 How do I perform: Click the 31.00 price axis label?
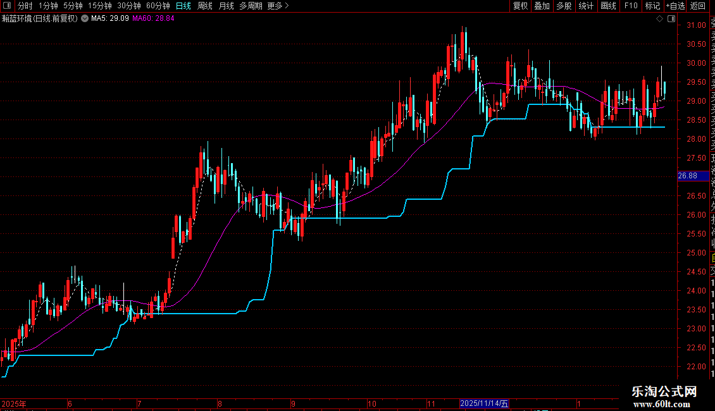tap(696, 25)
